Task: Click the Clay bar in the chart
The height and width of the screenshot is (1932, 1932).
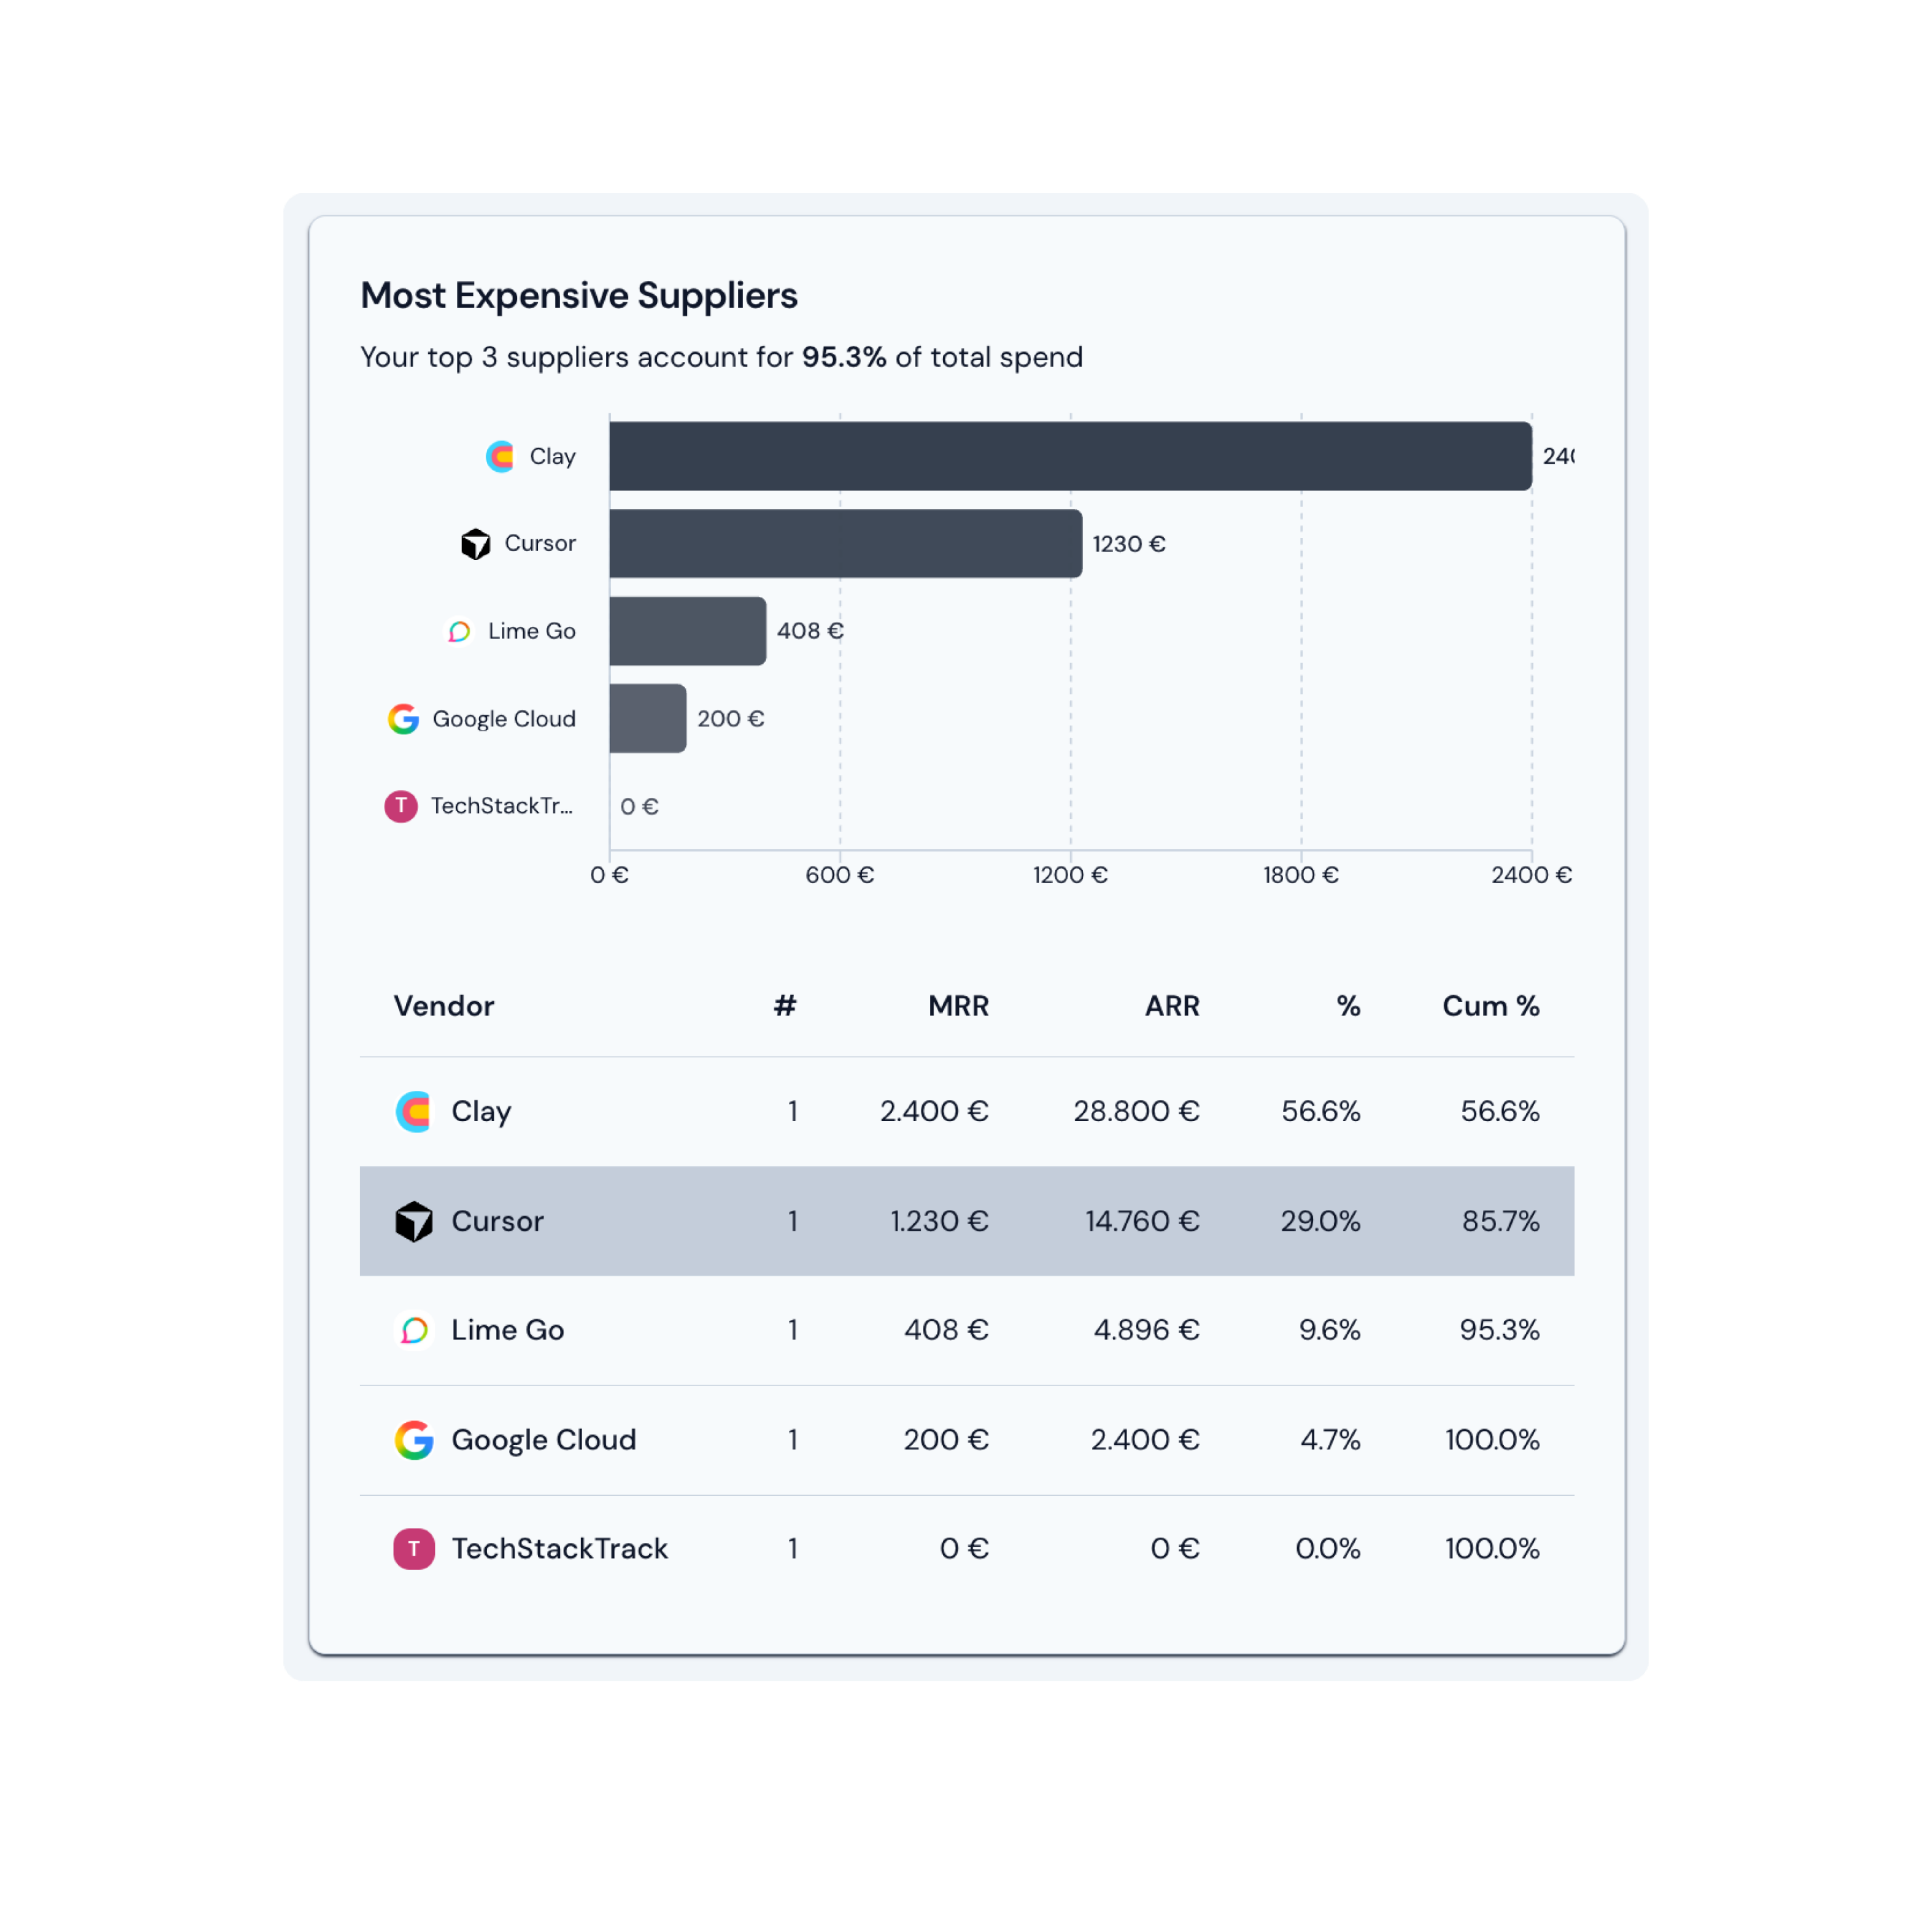Action: 1070,456
